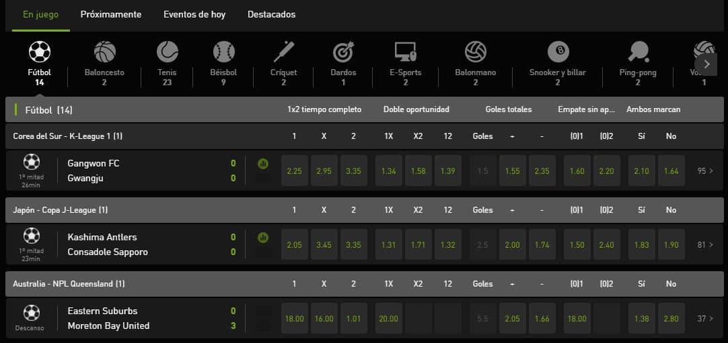Screen dimensions: 728x343
Task: Open the Dardos dartboard category
Action: (343, 52)
